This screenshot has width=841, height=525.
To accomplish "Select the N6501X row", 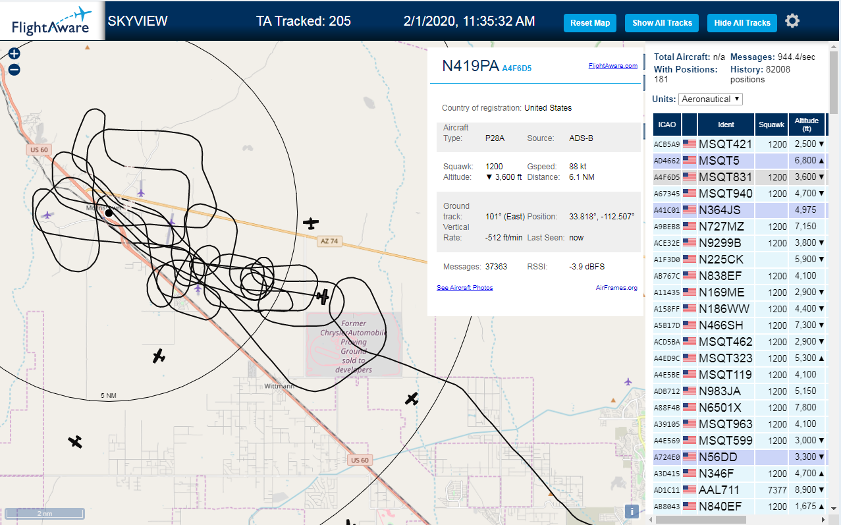I will 740,407.
